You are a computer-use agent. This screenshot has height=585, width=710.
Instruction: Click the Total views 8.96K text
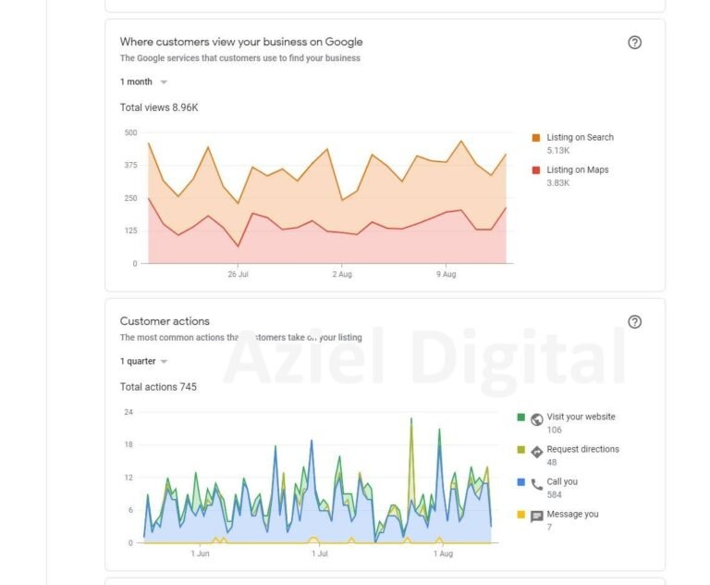159,108
